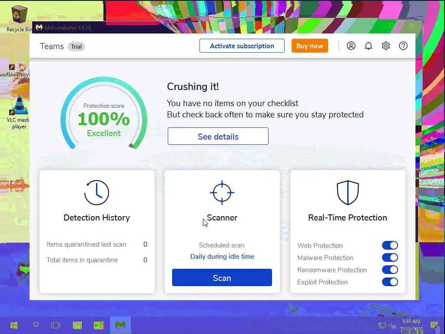Open the Windows Start menu
Screen dimensions: 445x334
tap(13, 325)
